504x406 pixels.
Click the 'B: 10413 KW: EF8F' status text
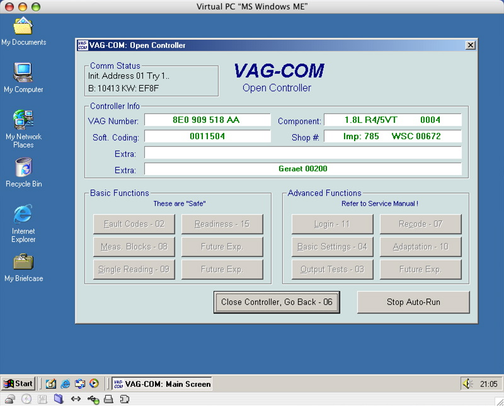(x=123, y=88)
